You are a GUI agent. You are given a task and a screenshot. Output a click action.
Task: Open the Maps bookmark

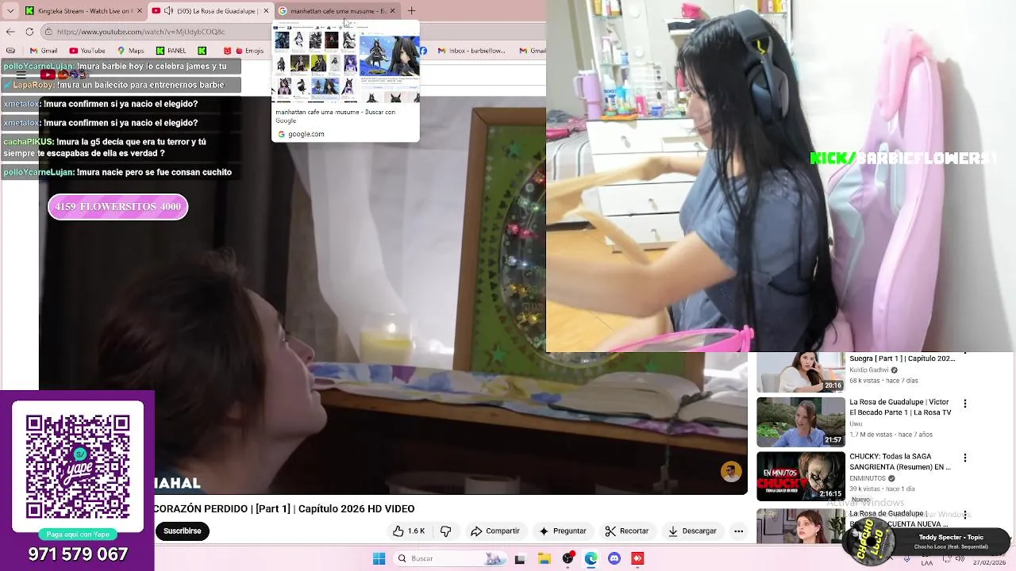[x=129, y=51]
